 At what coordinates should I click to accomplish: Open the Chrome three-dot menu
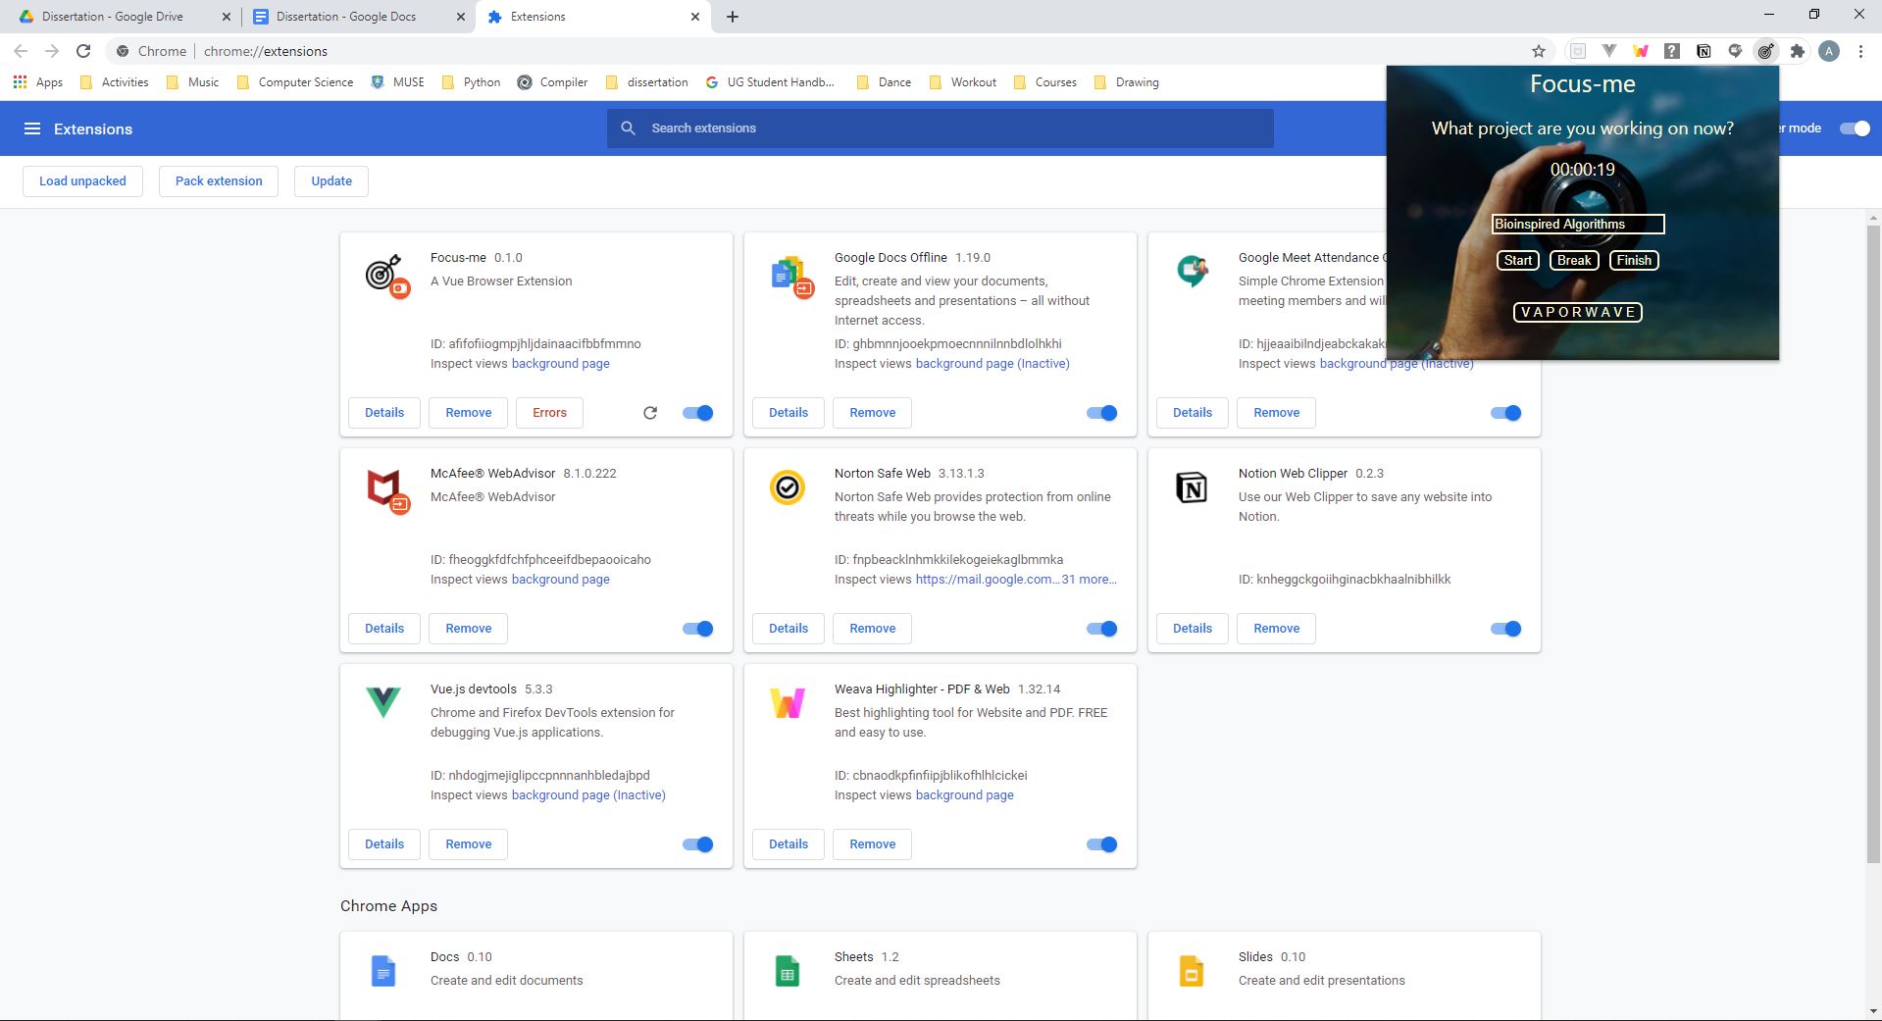(x=1860, y=51)
